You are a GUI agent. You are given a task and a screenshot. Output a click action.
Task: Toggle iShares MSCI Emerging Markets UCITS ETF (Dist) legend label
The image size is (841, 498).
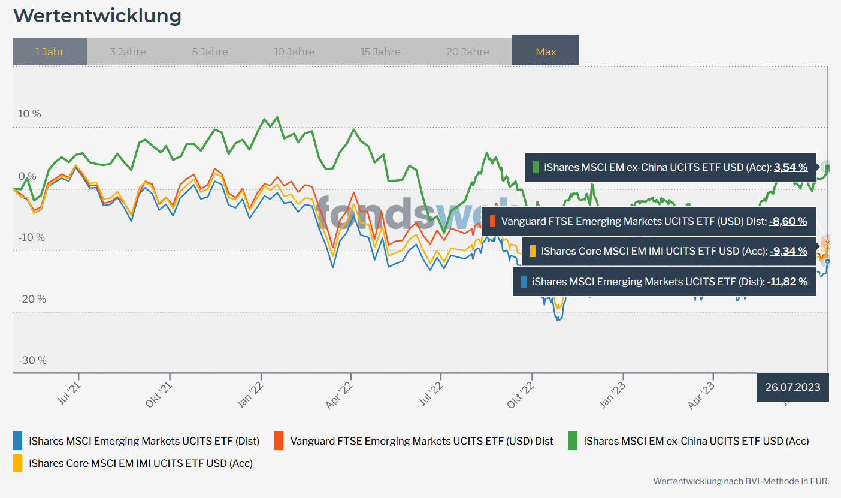click(144, 441)
